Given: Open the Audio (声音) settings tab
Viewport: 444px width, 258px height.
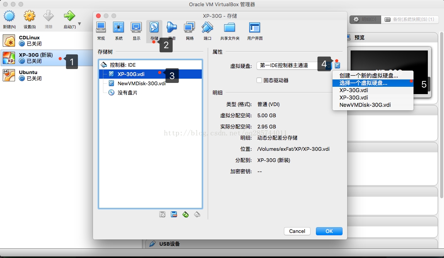Looking at the screenshot, I should [x=172, y=31].
